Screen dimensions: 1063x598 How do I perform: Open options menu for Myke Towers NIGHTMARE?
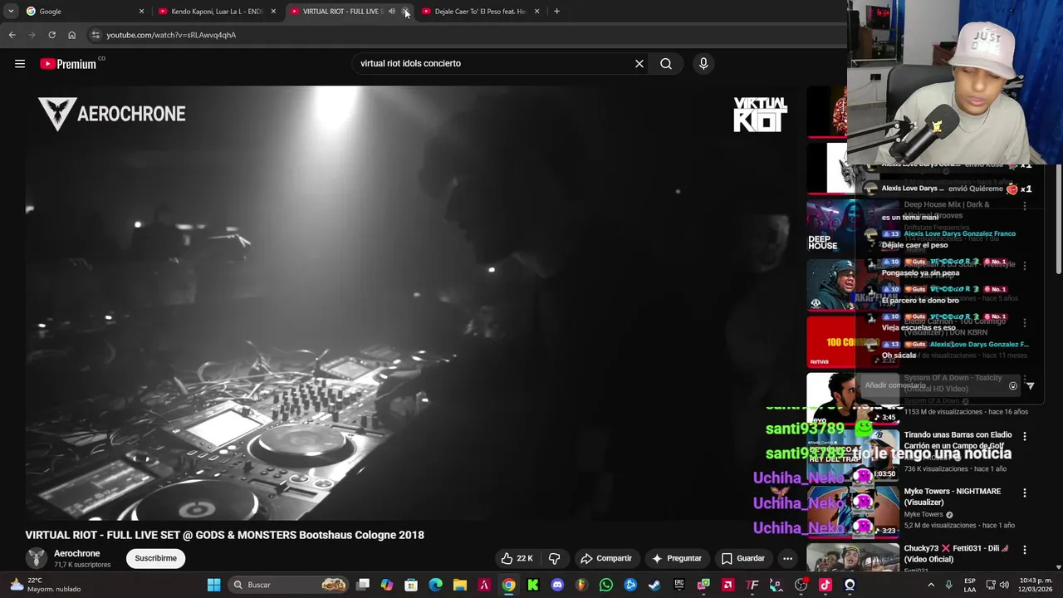coord(1024,493)
